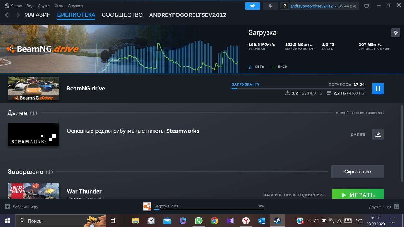
Task: Click the Steam taskbar icon
Action: coord(277,221)
